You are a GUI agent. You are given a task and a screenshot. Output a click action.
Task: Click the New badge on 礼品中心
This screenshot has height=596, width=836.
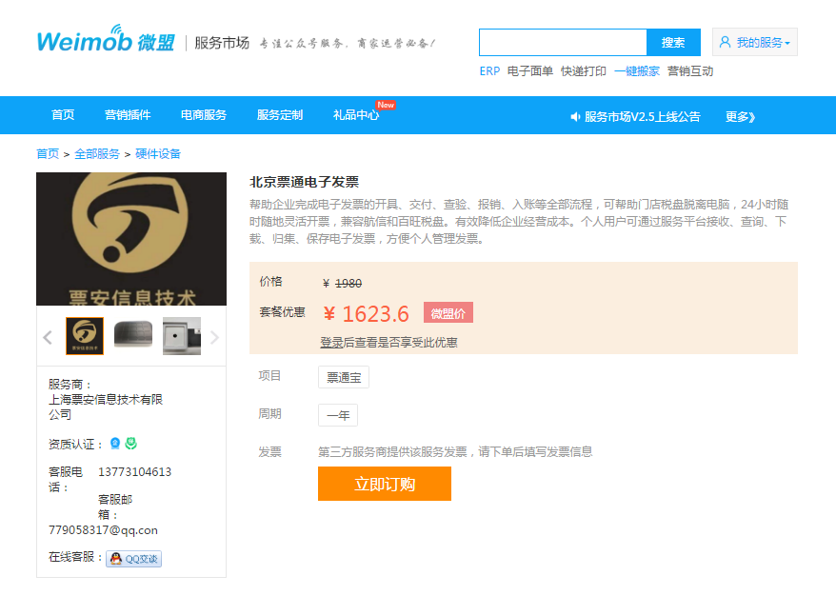click(x=386, y=105)
